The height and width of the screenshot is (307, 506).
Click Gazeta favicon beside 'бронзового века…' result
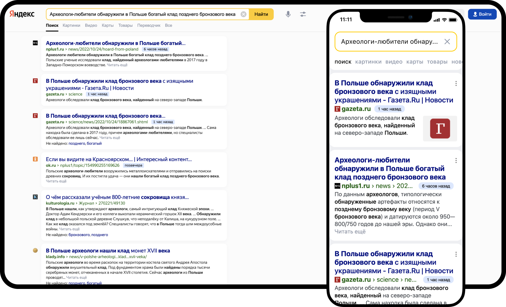tap(35, 115)
